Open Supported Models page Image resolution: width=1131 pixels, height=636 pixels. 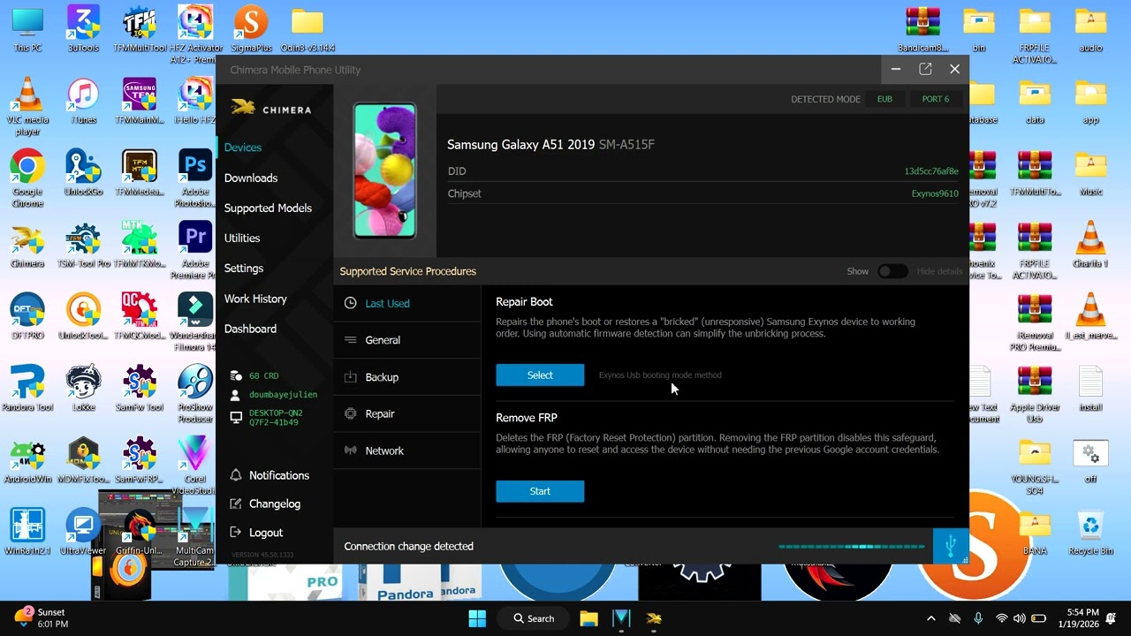(268, 208)
